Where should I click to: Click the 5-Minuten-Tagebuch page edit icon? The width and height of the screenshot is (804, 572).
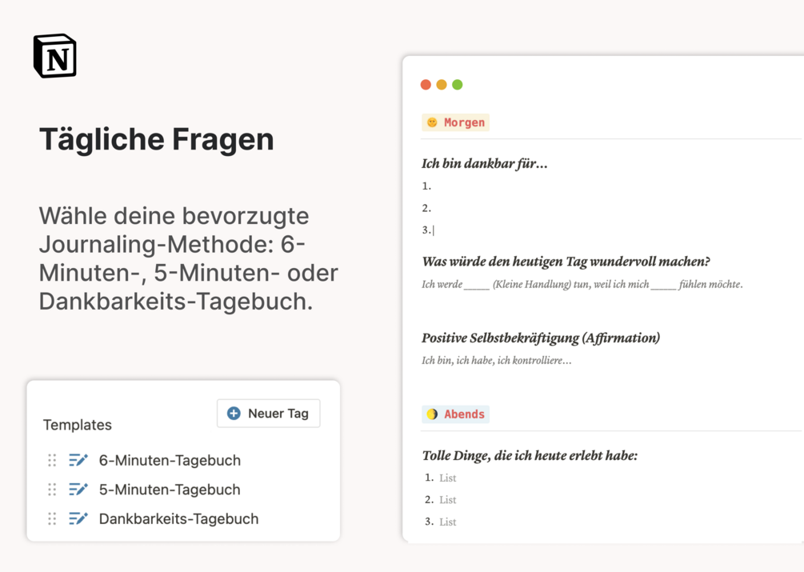[78, 490]
